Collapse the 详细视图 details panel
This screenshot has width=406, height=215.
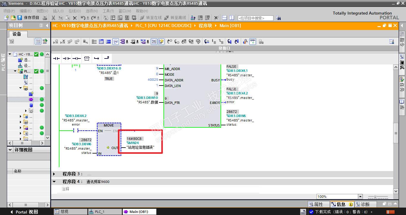point(10,150)
